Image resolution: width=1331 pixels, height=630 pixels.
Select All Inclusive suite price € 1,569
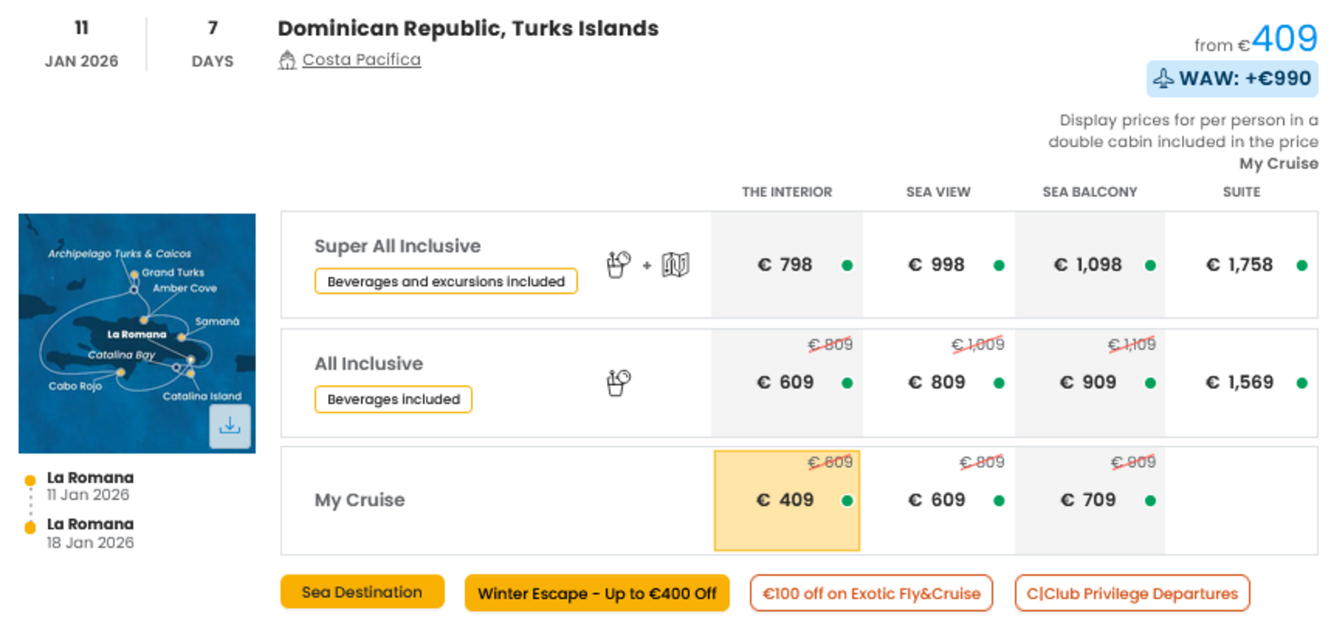point(1241,383)
